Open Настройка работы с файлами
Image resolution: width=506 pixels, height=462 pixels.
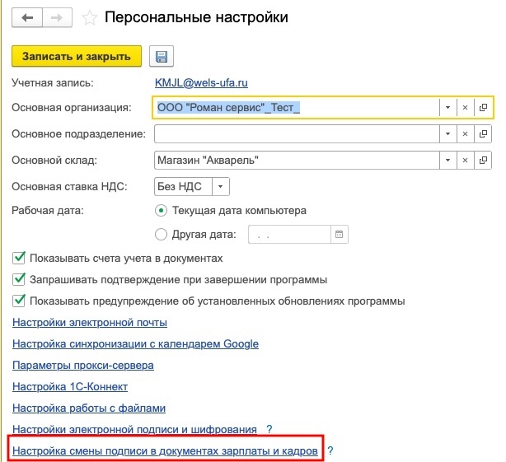coord(89,408)
